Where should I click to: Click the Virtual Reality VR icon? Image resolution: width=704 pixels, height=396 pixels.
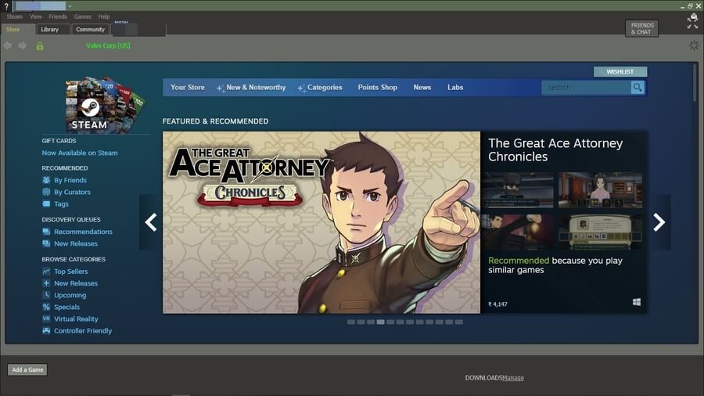point(47,319)
